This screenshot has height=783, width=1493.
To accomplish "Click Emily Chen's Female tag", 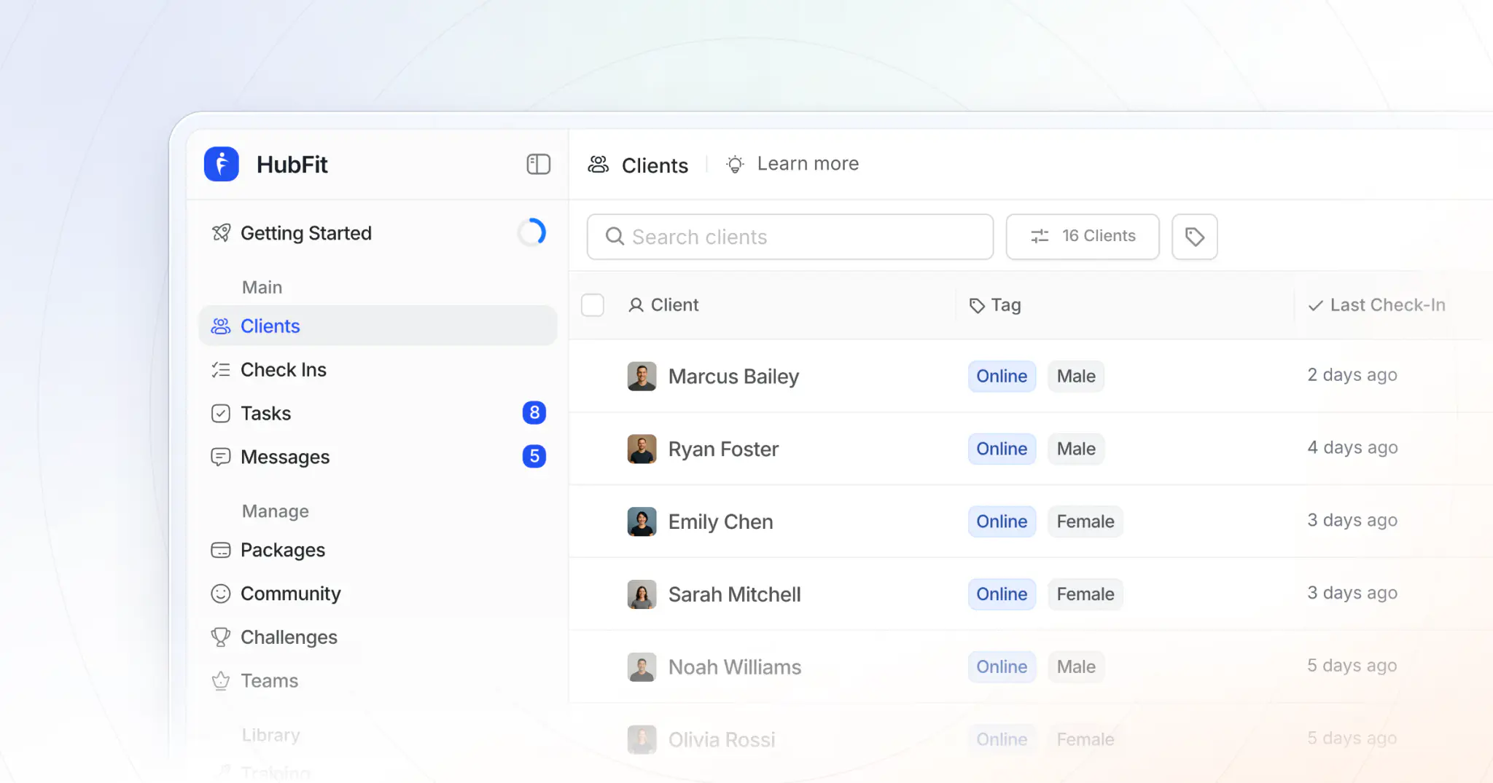I will pos(1085,522).
